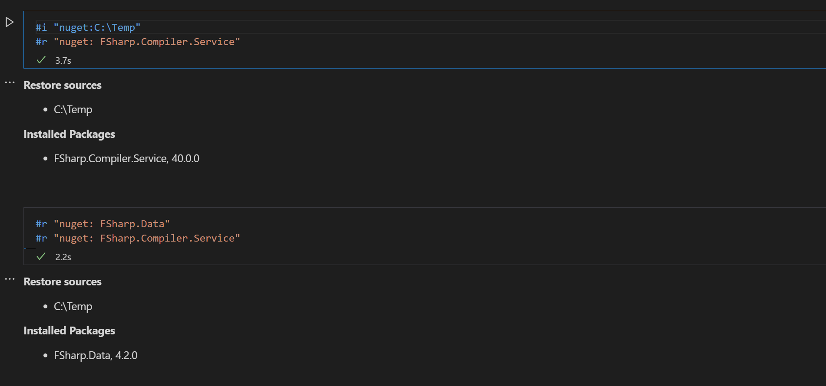Select the FSharp.Compiler.Service, 40.0.0 entry
This screenshot has height=386, width=826.
pyautogui.click(x=126, y=158)
